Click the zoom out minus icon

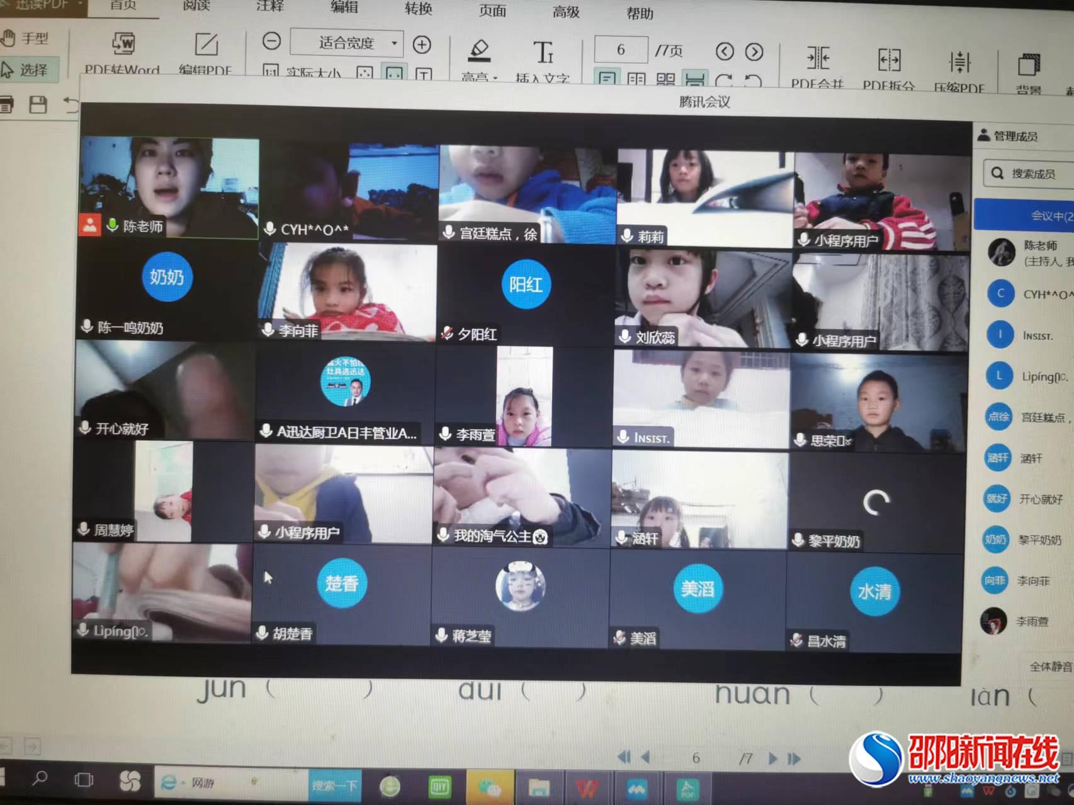pyautogui.click(x=271, y=42)
